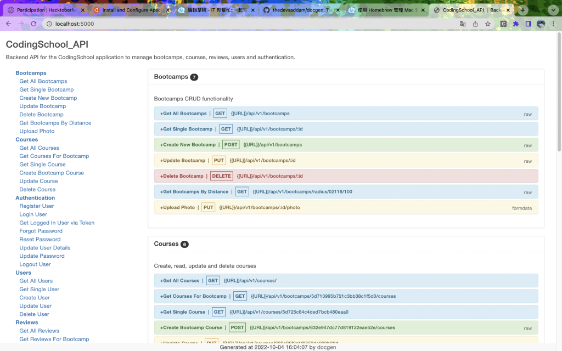Expand the +Get Courses For Bootcamp row
This screenshot has height=351, width=562.
[346, 296]
